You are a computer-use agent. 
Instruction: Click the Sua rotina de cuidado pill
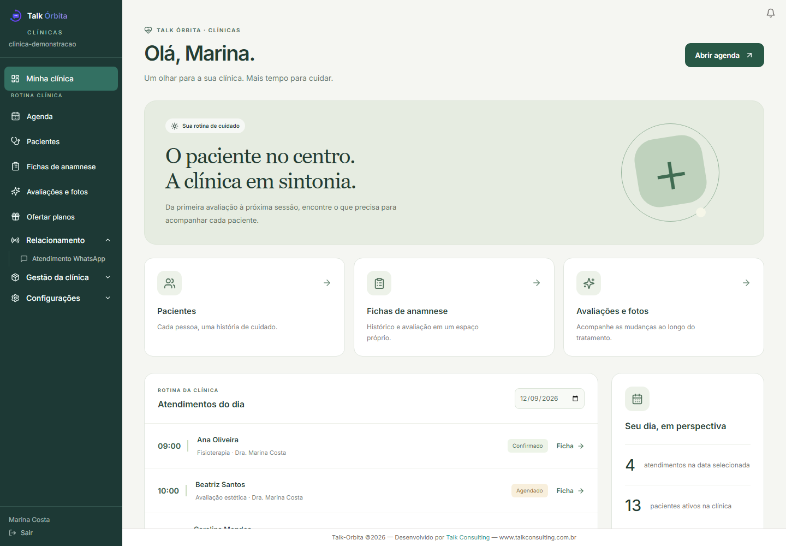tap(205, 126)
